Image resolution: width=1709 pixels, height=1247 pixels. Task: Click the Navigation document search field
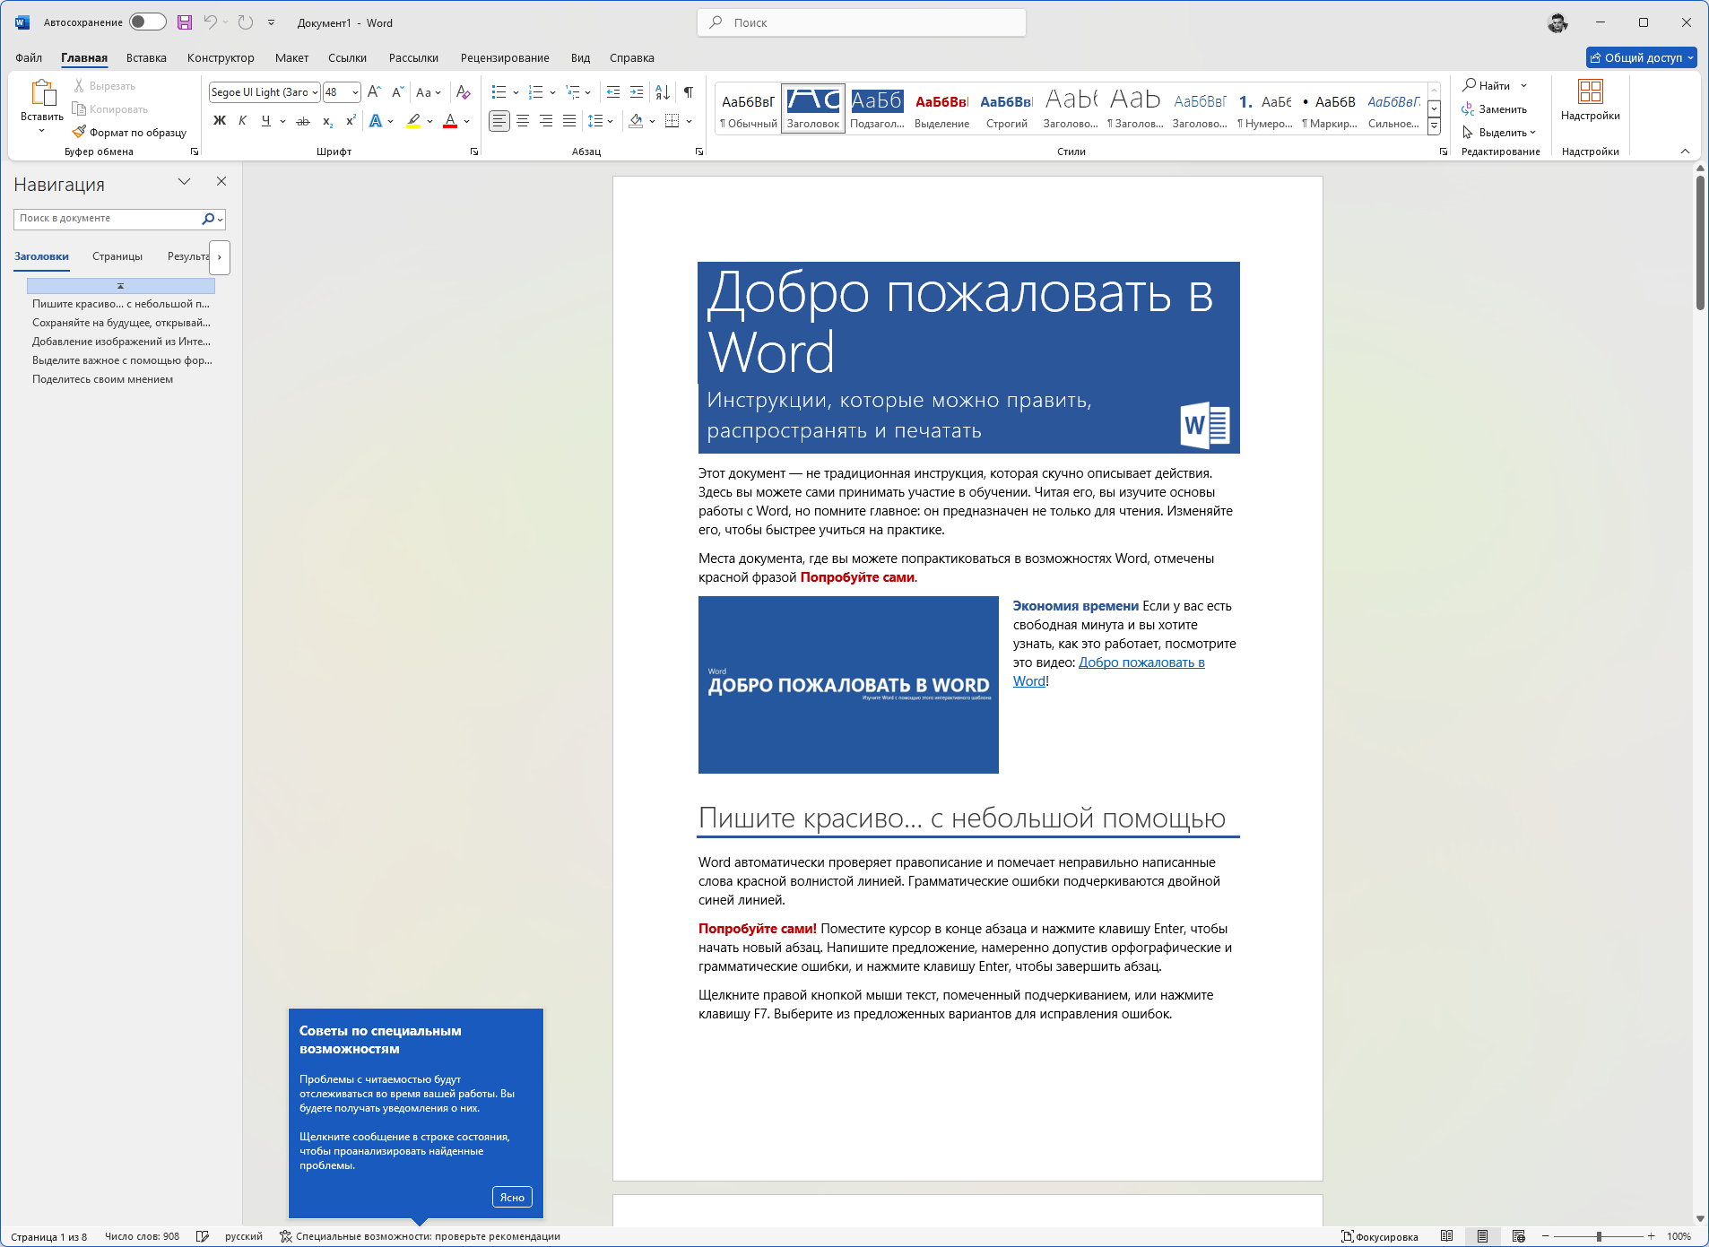pos(108,219)
